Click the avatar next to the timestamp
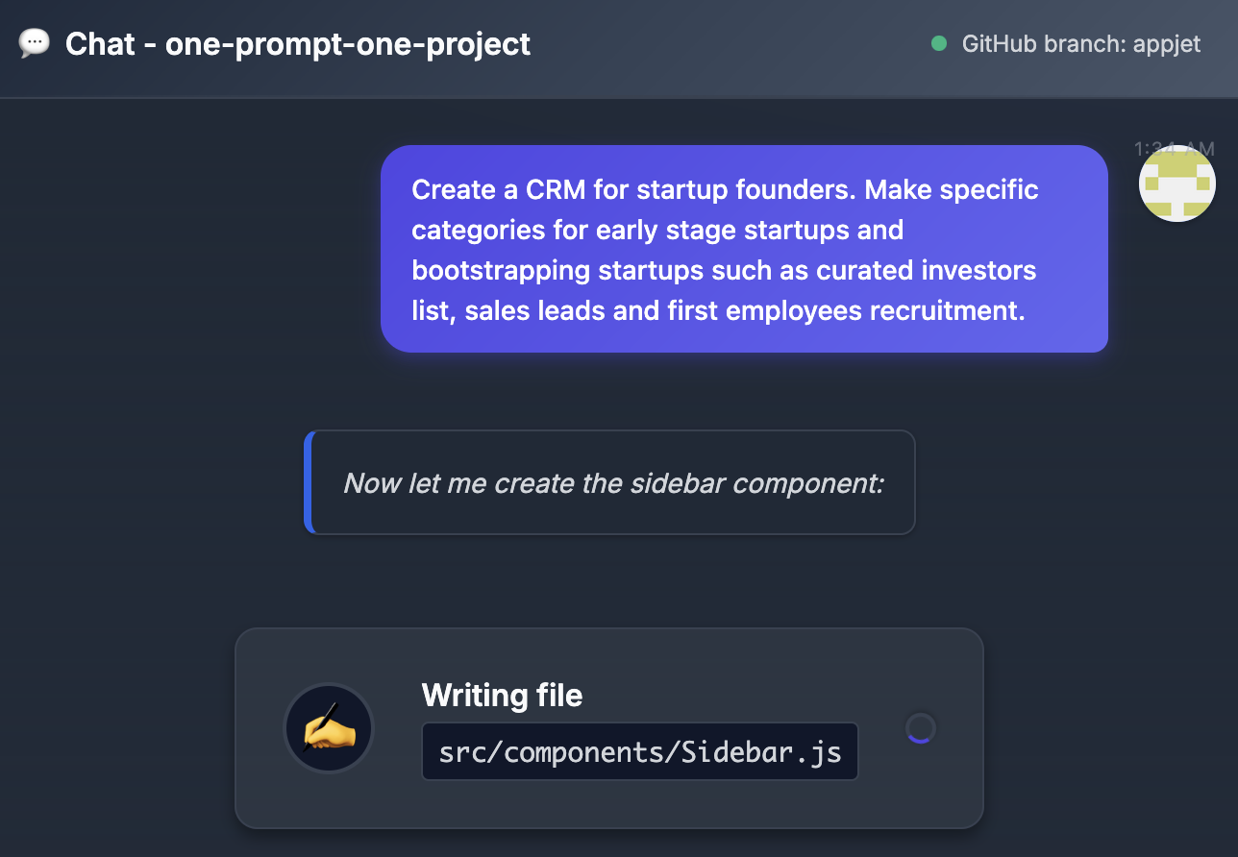Viewport: 1238px width, 857px height. pos(1176,183)
